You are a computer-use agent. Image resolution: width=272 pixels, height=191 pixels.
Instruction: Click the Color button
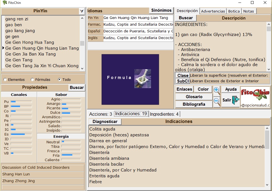(203, 89)
